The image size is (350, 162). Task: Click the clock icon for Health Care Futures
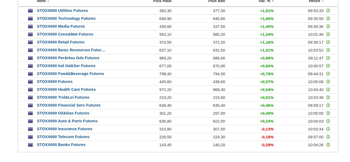click(x=328, y=89)
